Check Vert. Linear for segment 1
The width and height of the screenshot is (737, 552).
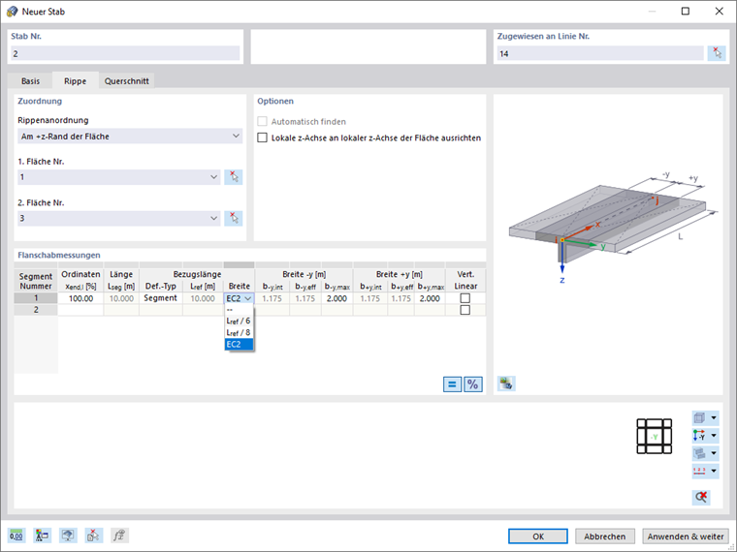click(x=465, y=298)
